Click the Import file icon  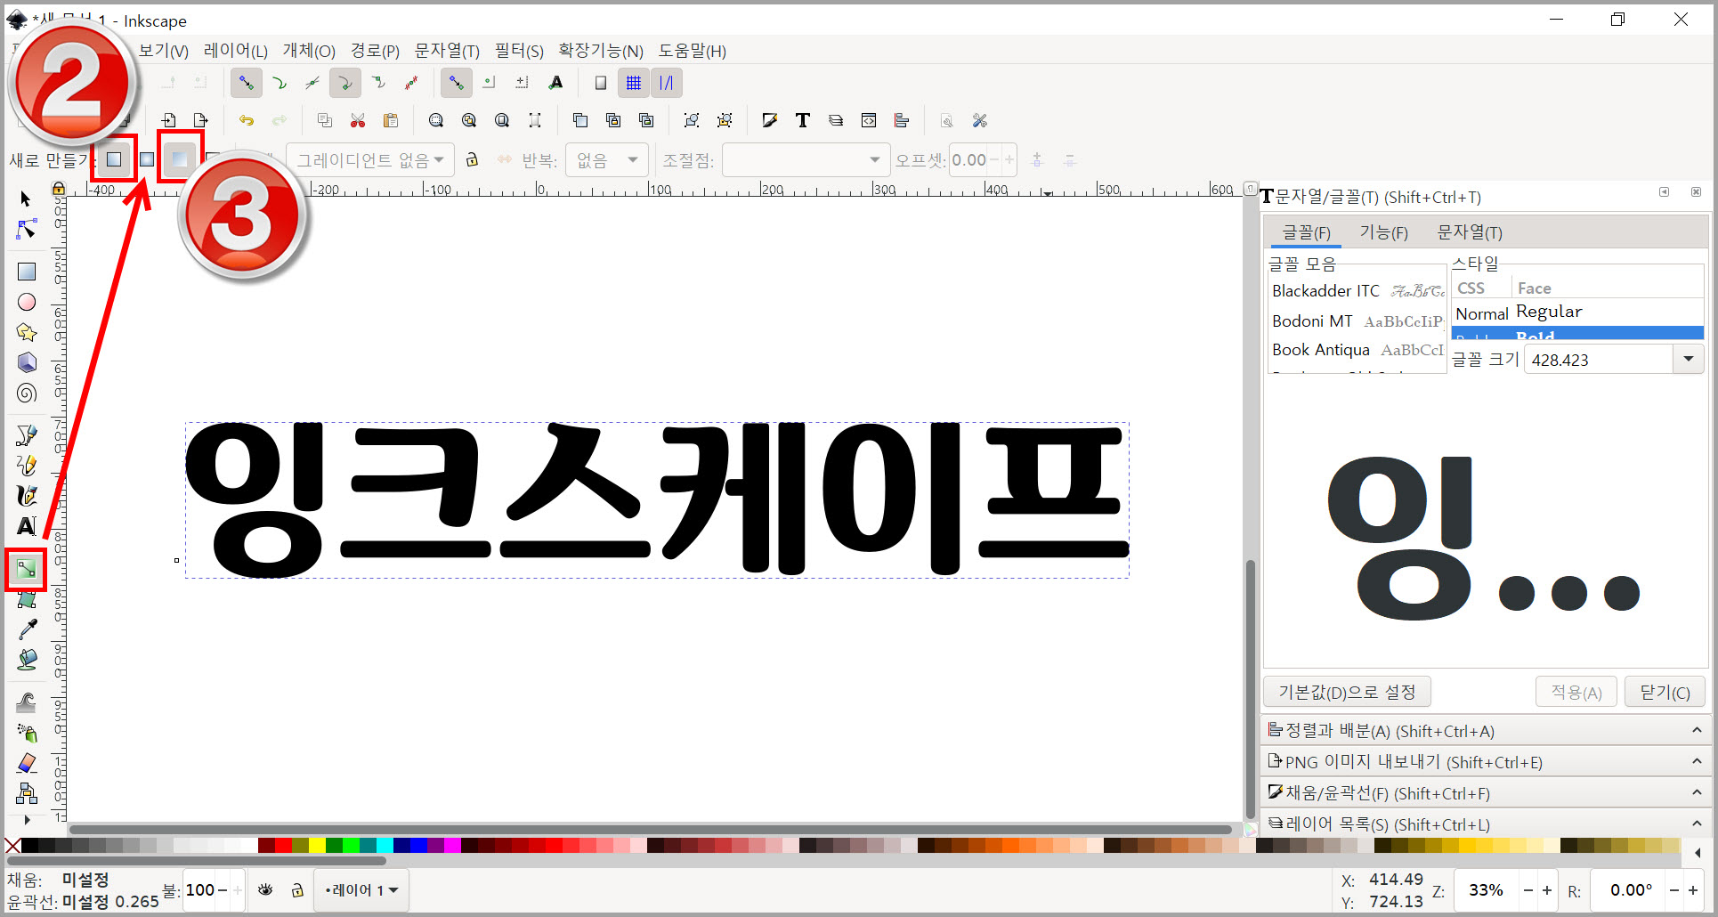click(168, 120)
